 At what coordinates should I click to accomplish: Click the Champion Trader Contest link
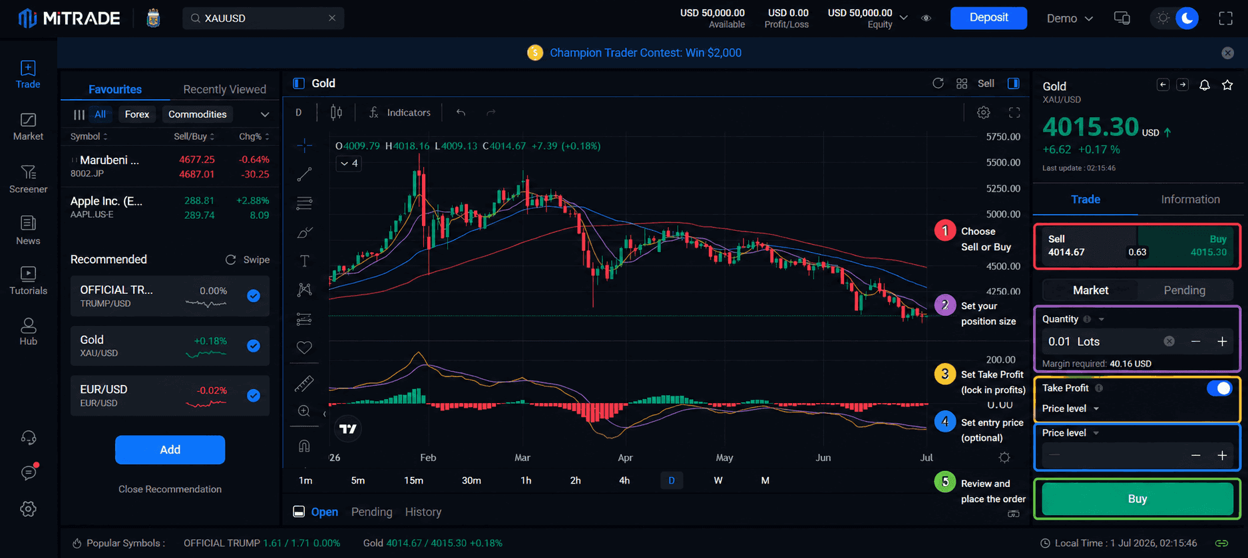[645, 53]
